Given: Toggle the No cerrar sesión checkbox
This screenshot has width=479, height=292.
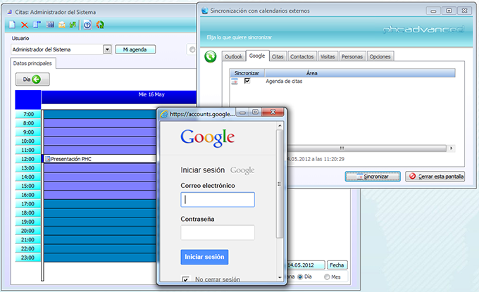Looking at the screenshot, I should (185, 279).
